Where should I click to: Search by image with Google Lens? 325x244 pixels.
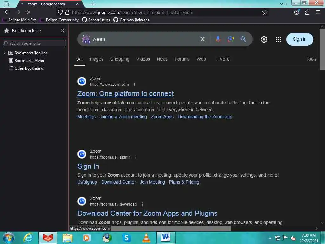click(230, 39)
